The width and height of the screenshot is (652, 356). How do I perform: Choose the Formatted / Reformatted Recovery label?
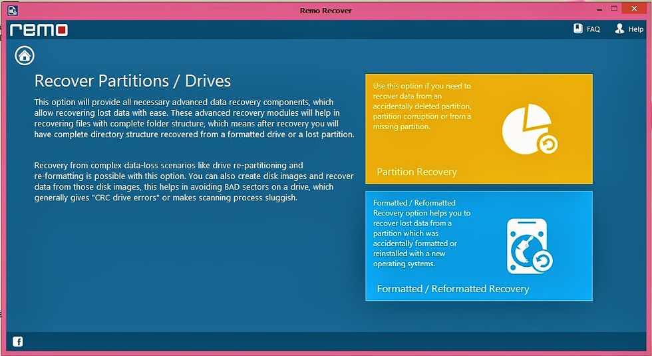click(453, 289)
